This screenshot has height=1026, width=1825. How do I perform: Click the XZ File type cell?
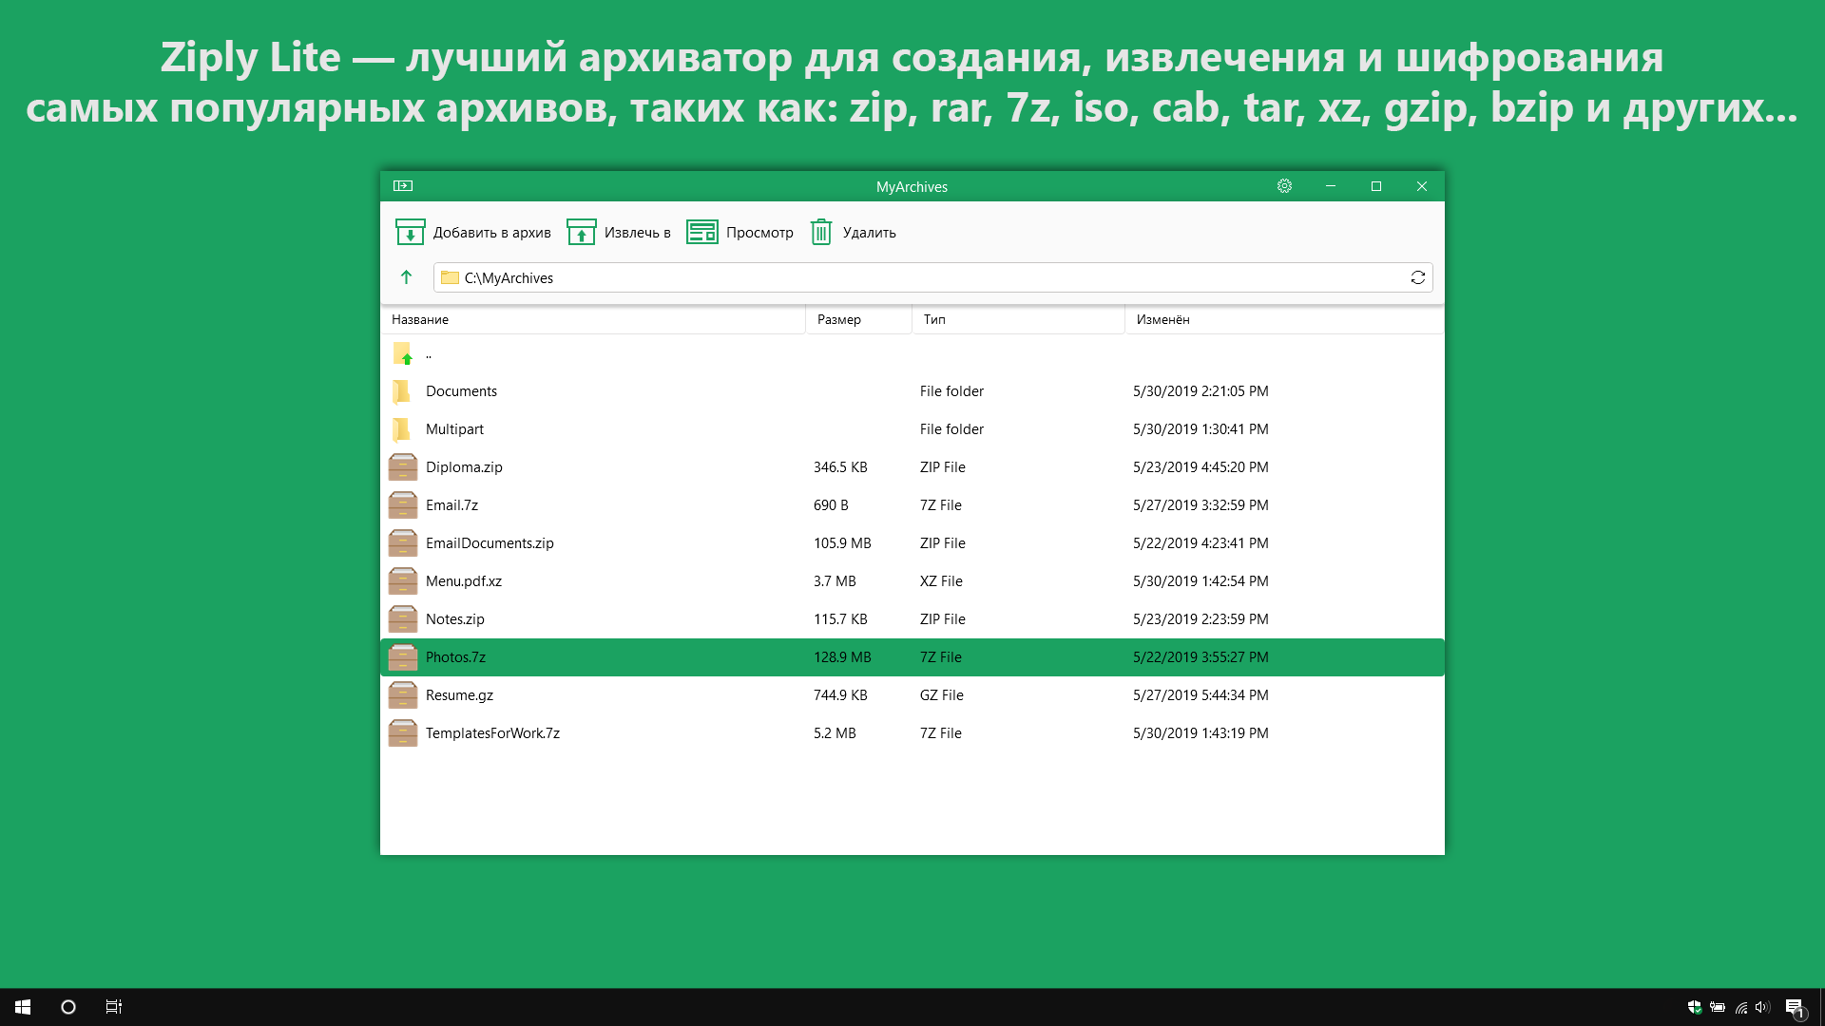coord(941,581)
